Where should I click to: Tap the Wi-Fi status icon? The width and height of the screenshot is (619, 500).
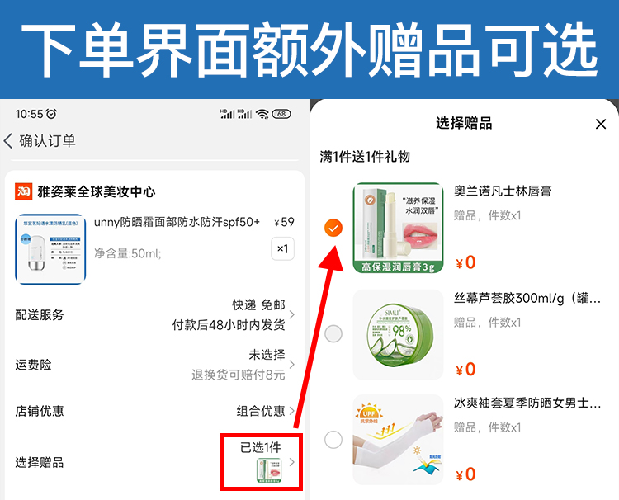pos(262,114)
